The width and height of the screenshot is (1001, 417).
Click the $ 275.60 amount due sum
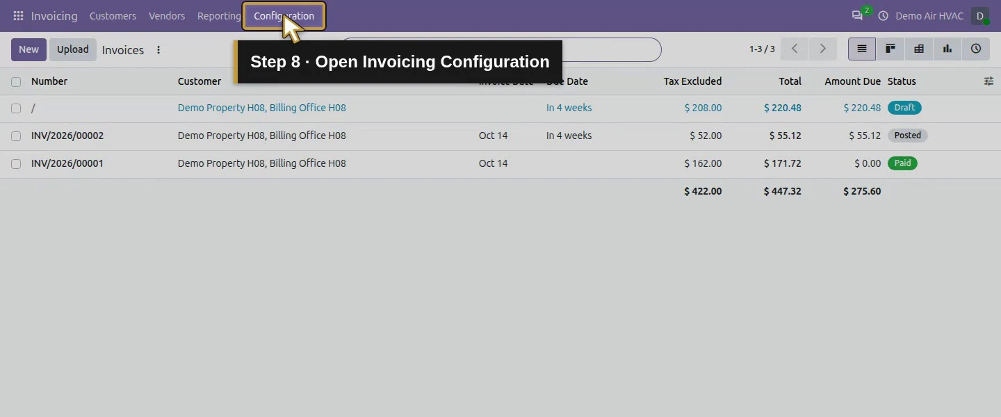pos(862,191)
